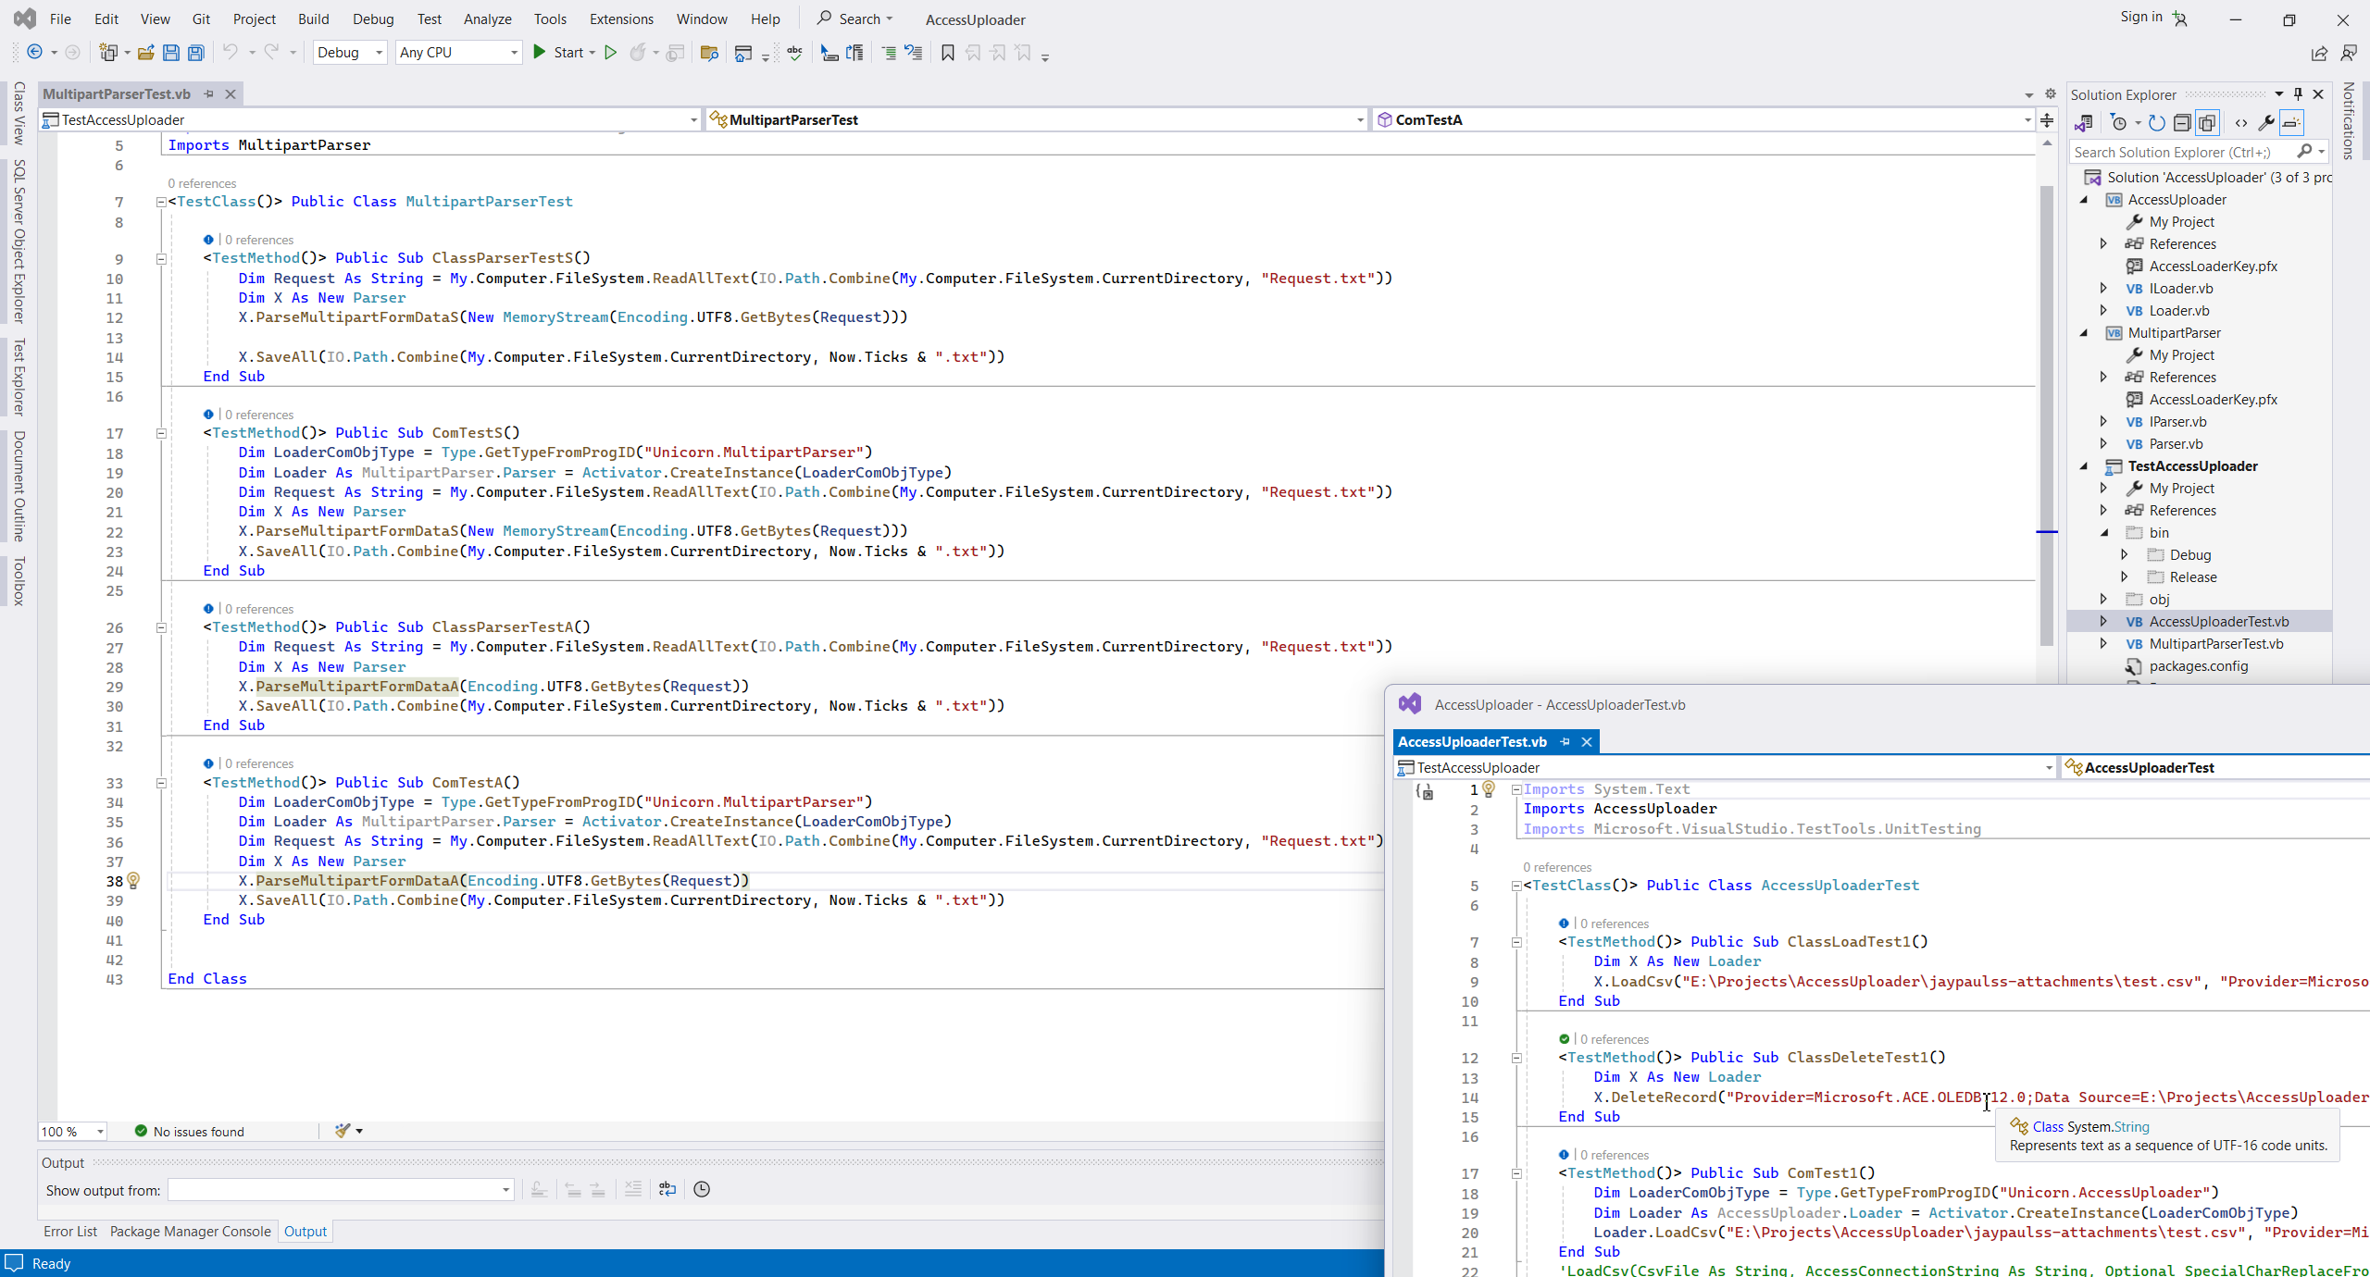Open the Git menu
2370x1277 pixels.
tap(200, 19)
